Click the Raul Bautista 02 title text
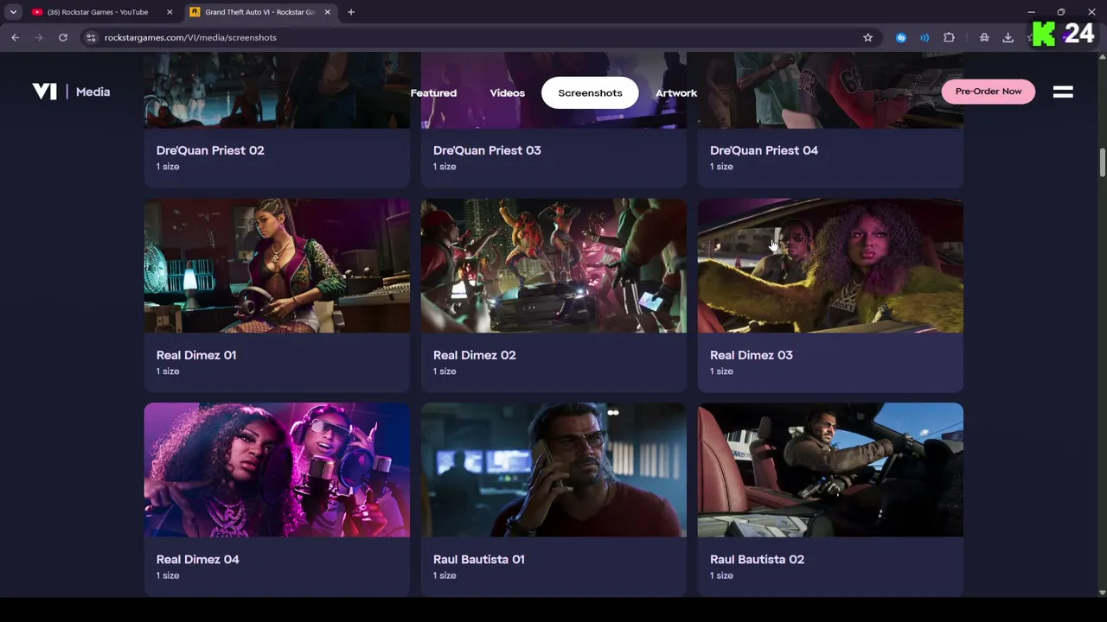The height and width of the screenshot is (622, 1107). pos(757,560)
